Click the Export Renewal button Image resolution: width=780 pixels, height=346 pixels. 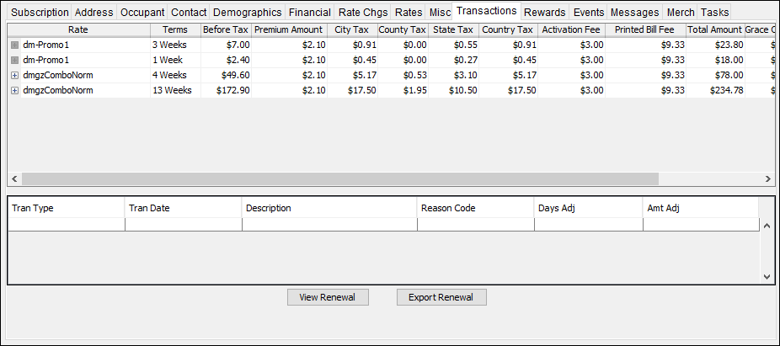point(441,297)
